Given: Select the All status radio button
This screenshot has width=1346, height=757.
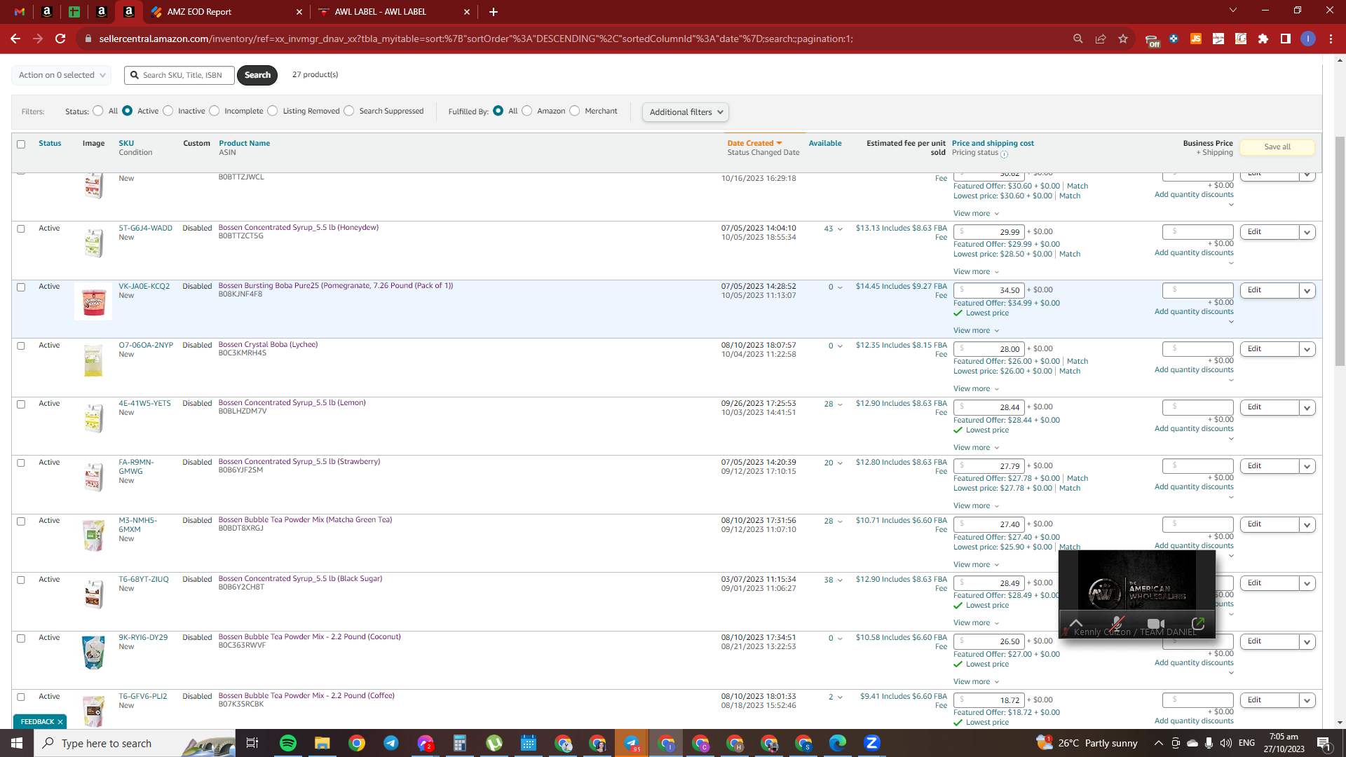Looking at the screenshot, I should pos(98,111).
